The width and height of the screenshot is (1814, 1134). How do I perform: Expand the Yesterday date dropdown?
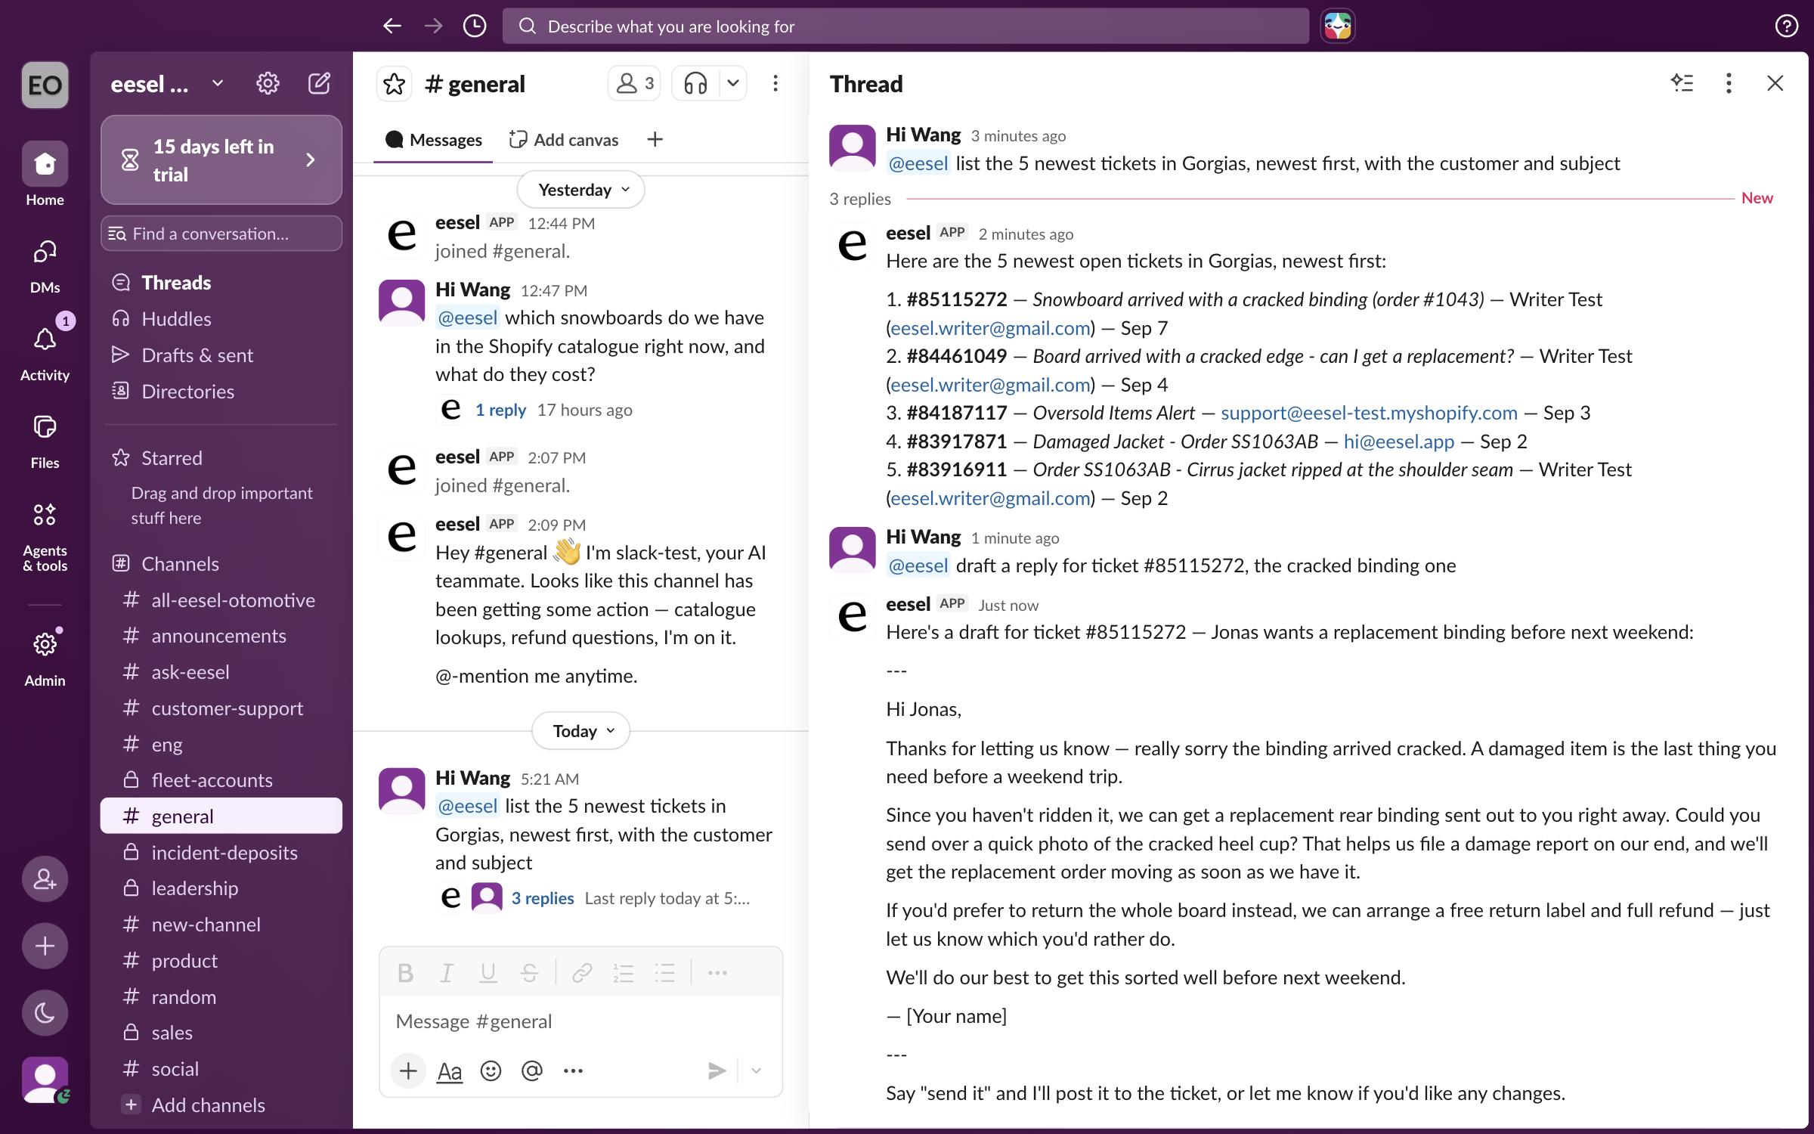tap(581, 190)
